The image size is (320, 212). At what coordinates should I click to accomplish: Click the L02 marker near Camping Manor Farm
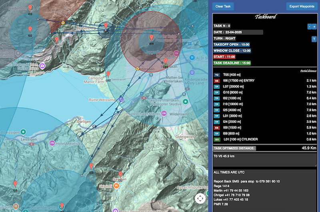point(108,74)
